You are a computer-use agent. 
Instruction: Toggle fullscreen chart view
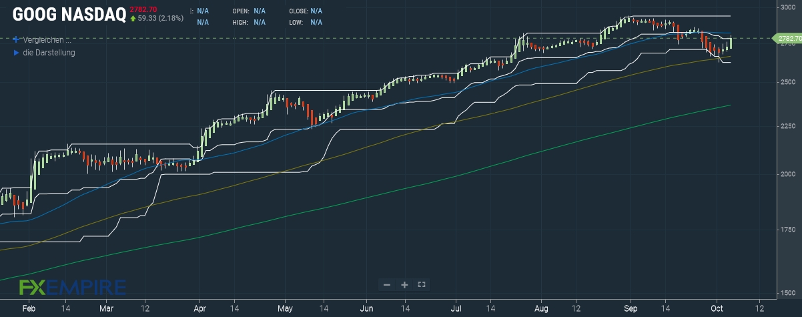(421, 284)
